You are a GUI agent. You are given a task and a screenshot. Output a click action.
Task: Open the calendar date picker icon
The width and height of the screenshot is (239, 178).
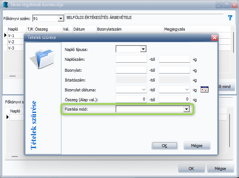tap(204, 90)
